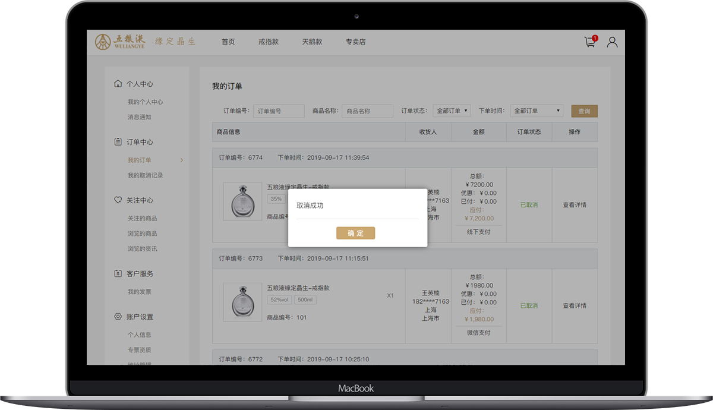
Task: Open the 天鹅款 nav item
Action: (312, 42)
